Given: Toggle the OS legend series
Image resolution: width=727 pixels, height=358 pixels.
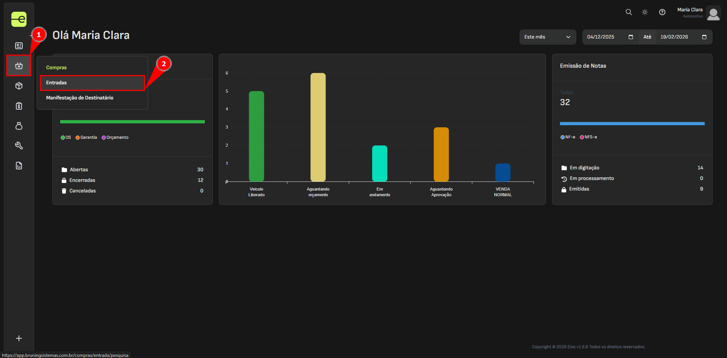Looking at the screenshot, I should 66,138.
